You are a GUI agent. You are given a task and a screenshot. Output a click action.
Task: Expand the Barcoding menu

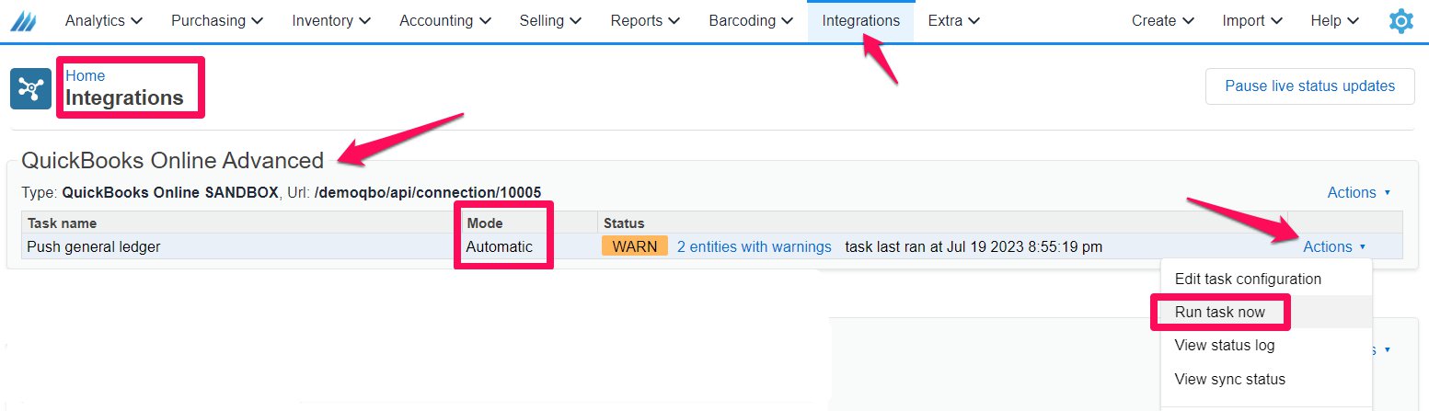pos(751,20)
